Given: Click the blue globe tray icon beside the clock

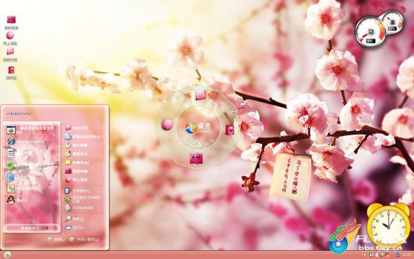Looking at the screenshot, I should (x=397, y=256).
